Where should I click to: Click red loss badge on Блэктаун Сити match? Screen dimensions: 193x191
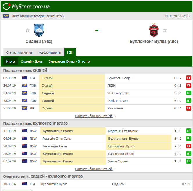188,146
